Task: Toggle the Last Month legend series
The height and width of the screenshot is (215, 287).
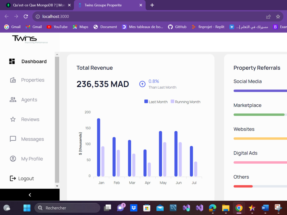Action: pyautogui.click(x=156, y=102)
